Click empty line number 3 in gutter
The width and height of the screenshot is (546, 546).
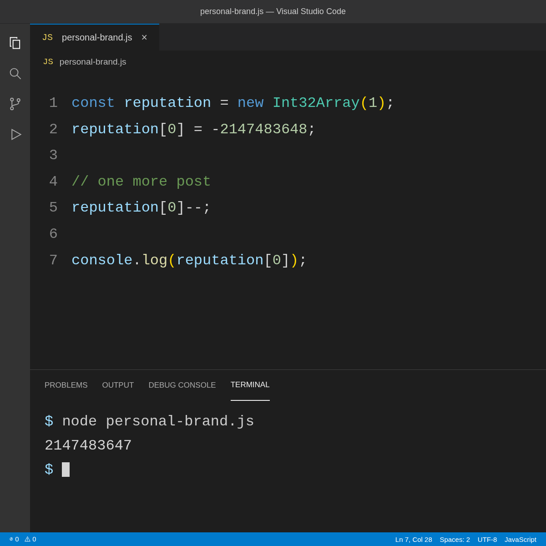[53, 156]
